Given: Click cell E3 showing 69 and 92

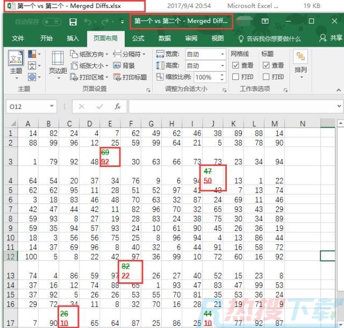Looking at the screenshot, I should pos(110,157).
